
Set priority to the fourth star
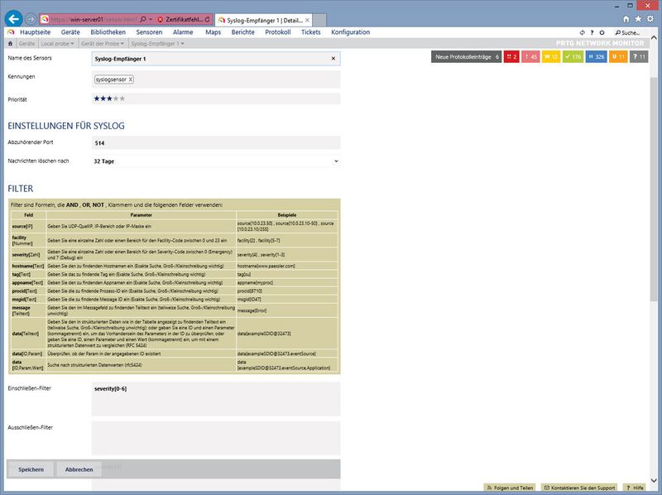click(x=116, y=99)
